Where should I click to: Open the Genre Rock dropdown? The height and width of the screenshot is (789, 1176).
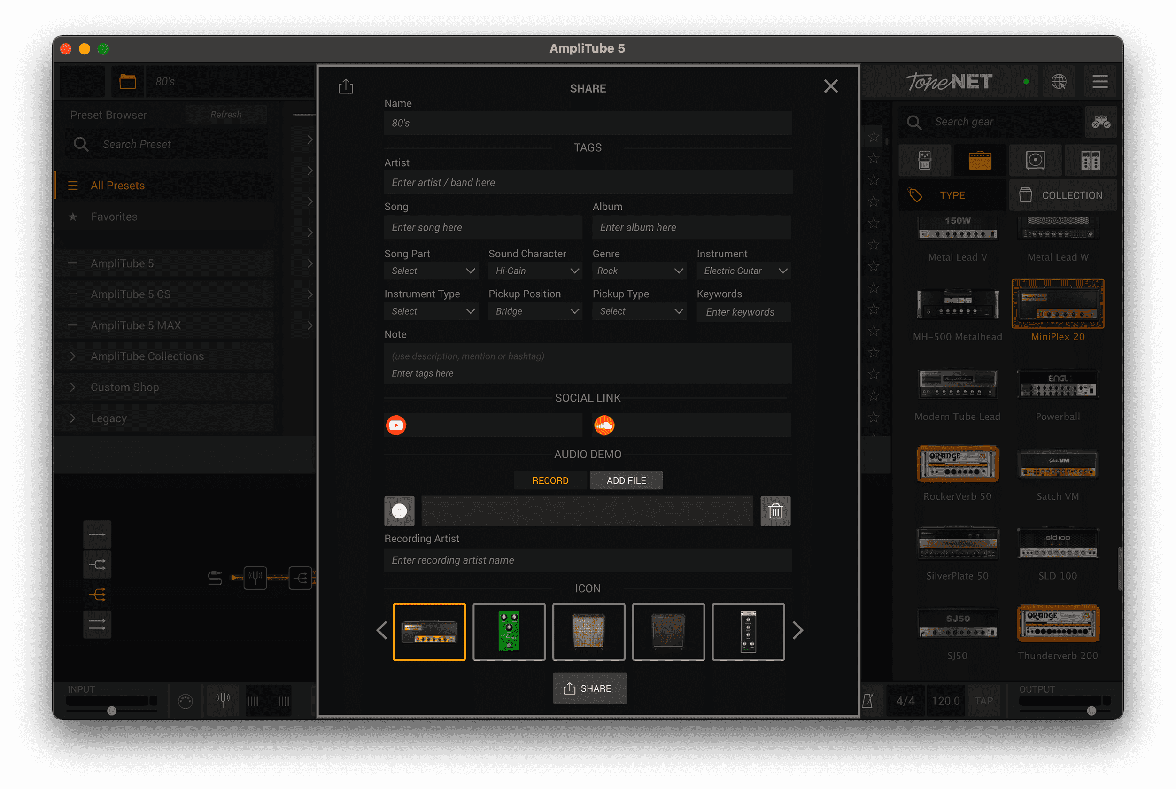click(639, 271)
